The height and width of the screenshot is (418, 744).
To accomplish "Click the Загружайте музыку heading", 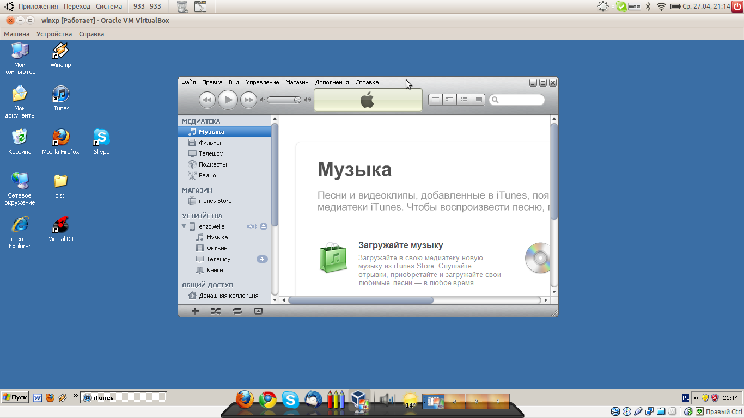I will point(401,245).
